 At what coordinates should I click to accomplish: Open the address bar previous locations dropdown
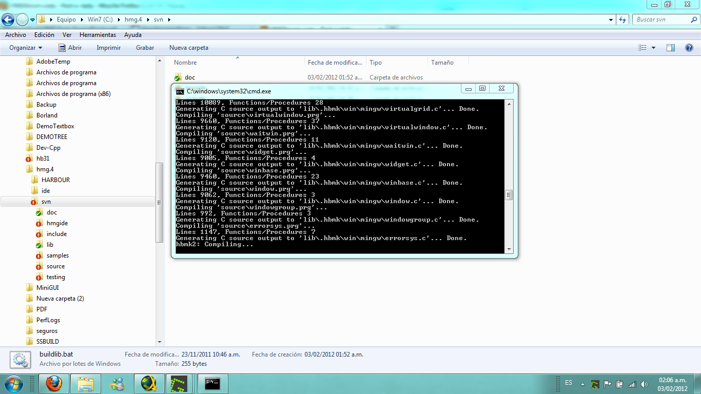click(611, 19)
